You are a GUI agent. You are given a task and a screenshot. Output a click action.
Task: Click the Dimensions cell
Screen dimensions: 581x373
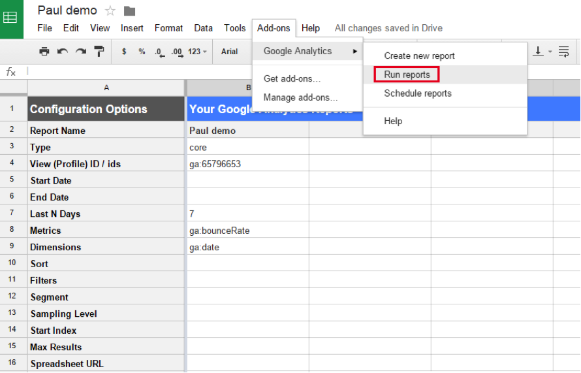click(106, 248)
